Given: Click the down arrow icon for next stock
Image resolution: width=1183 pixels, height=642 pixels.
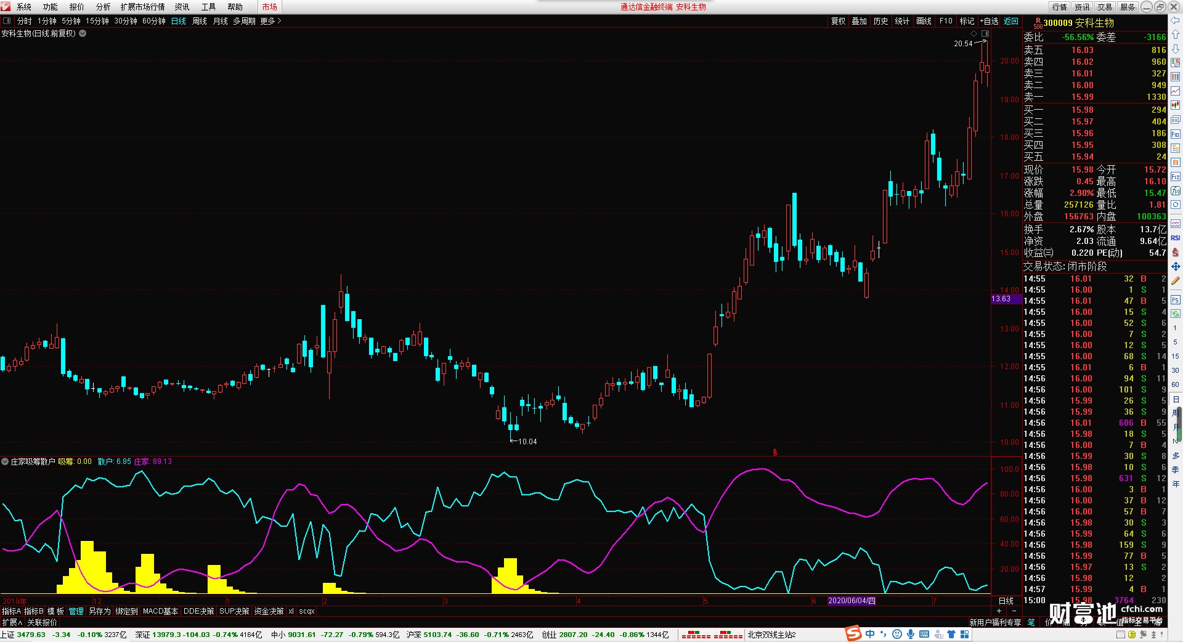Looking at the screenshot, I should click(1176, 49).
